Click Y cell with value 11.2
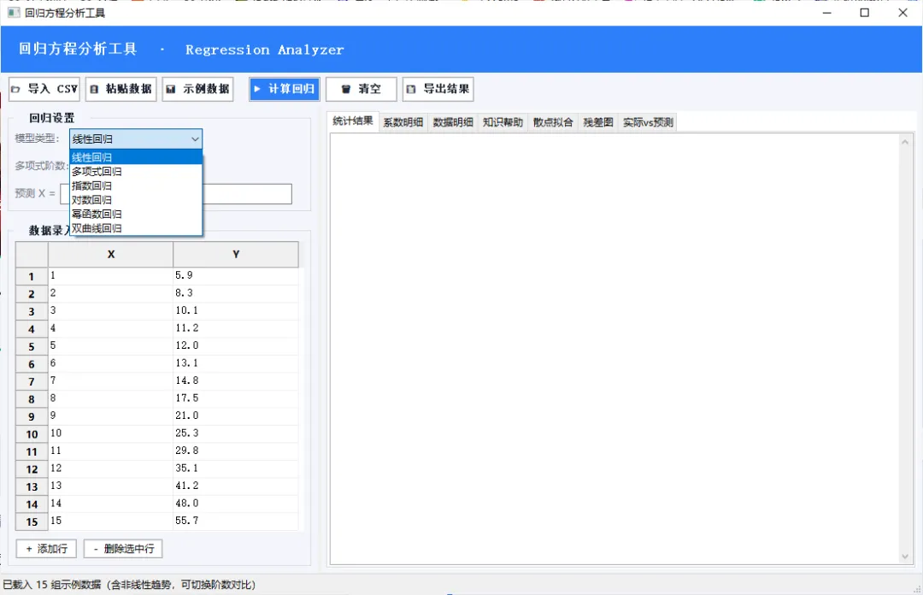This screenshot has height=595, width=923. (236, 329)
